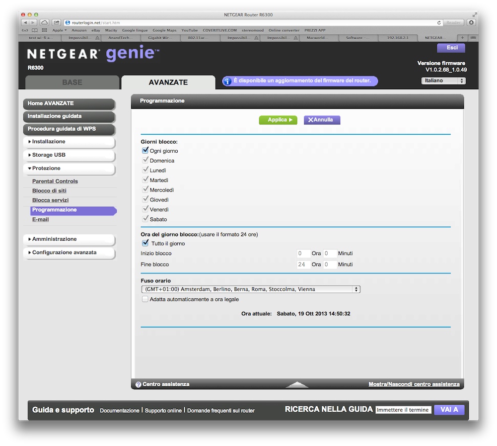Uncheck Ogni giorno checkbox
The width and height of the screenshot is (497, 446).
(x=145, y=150)
